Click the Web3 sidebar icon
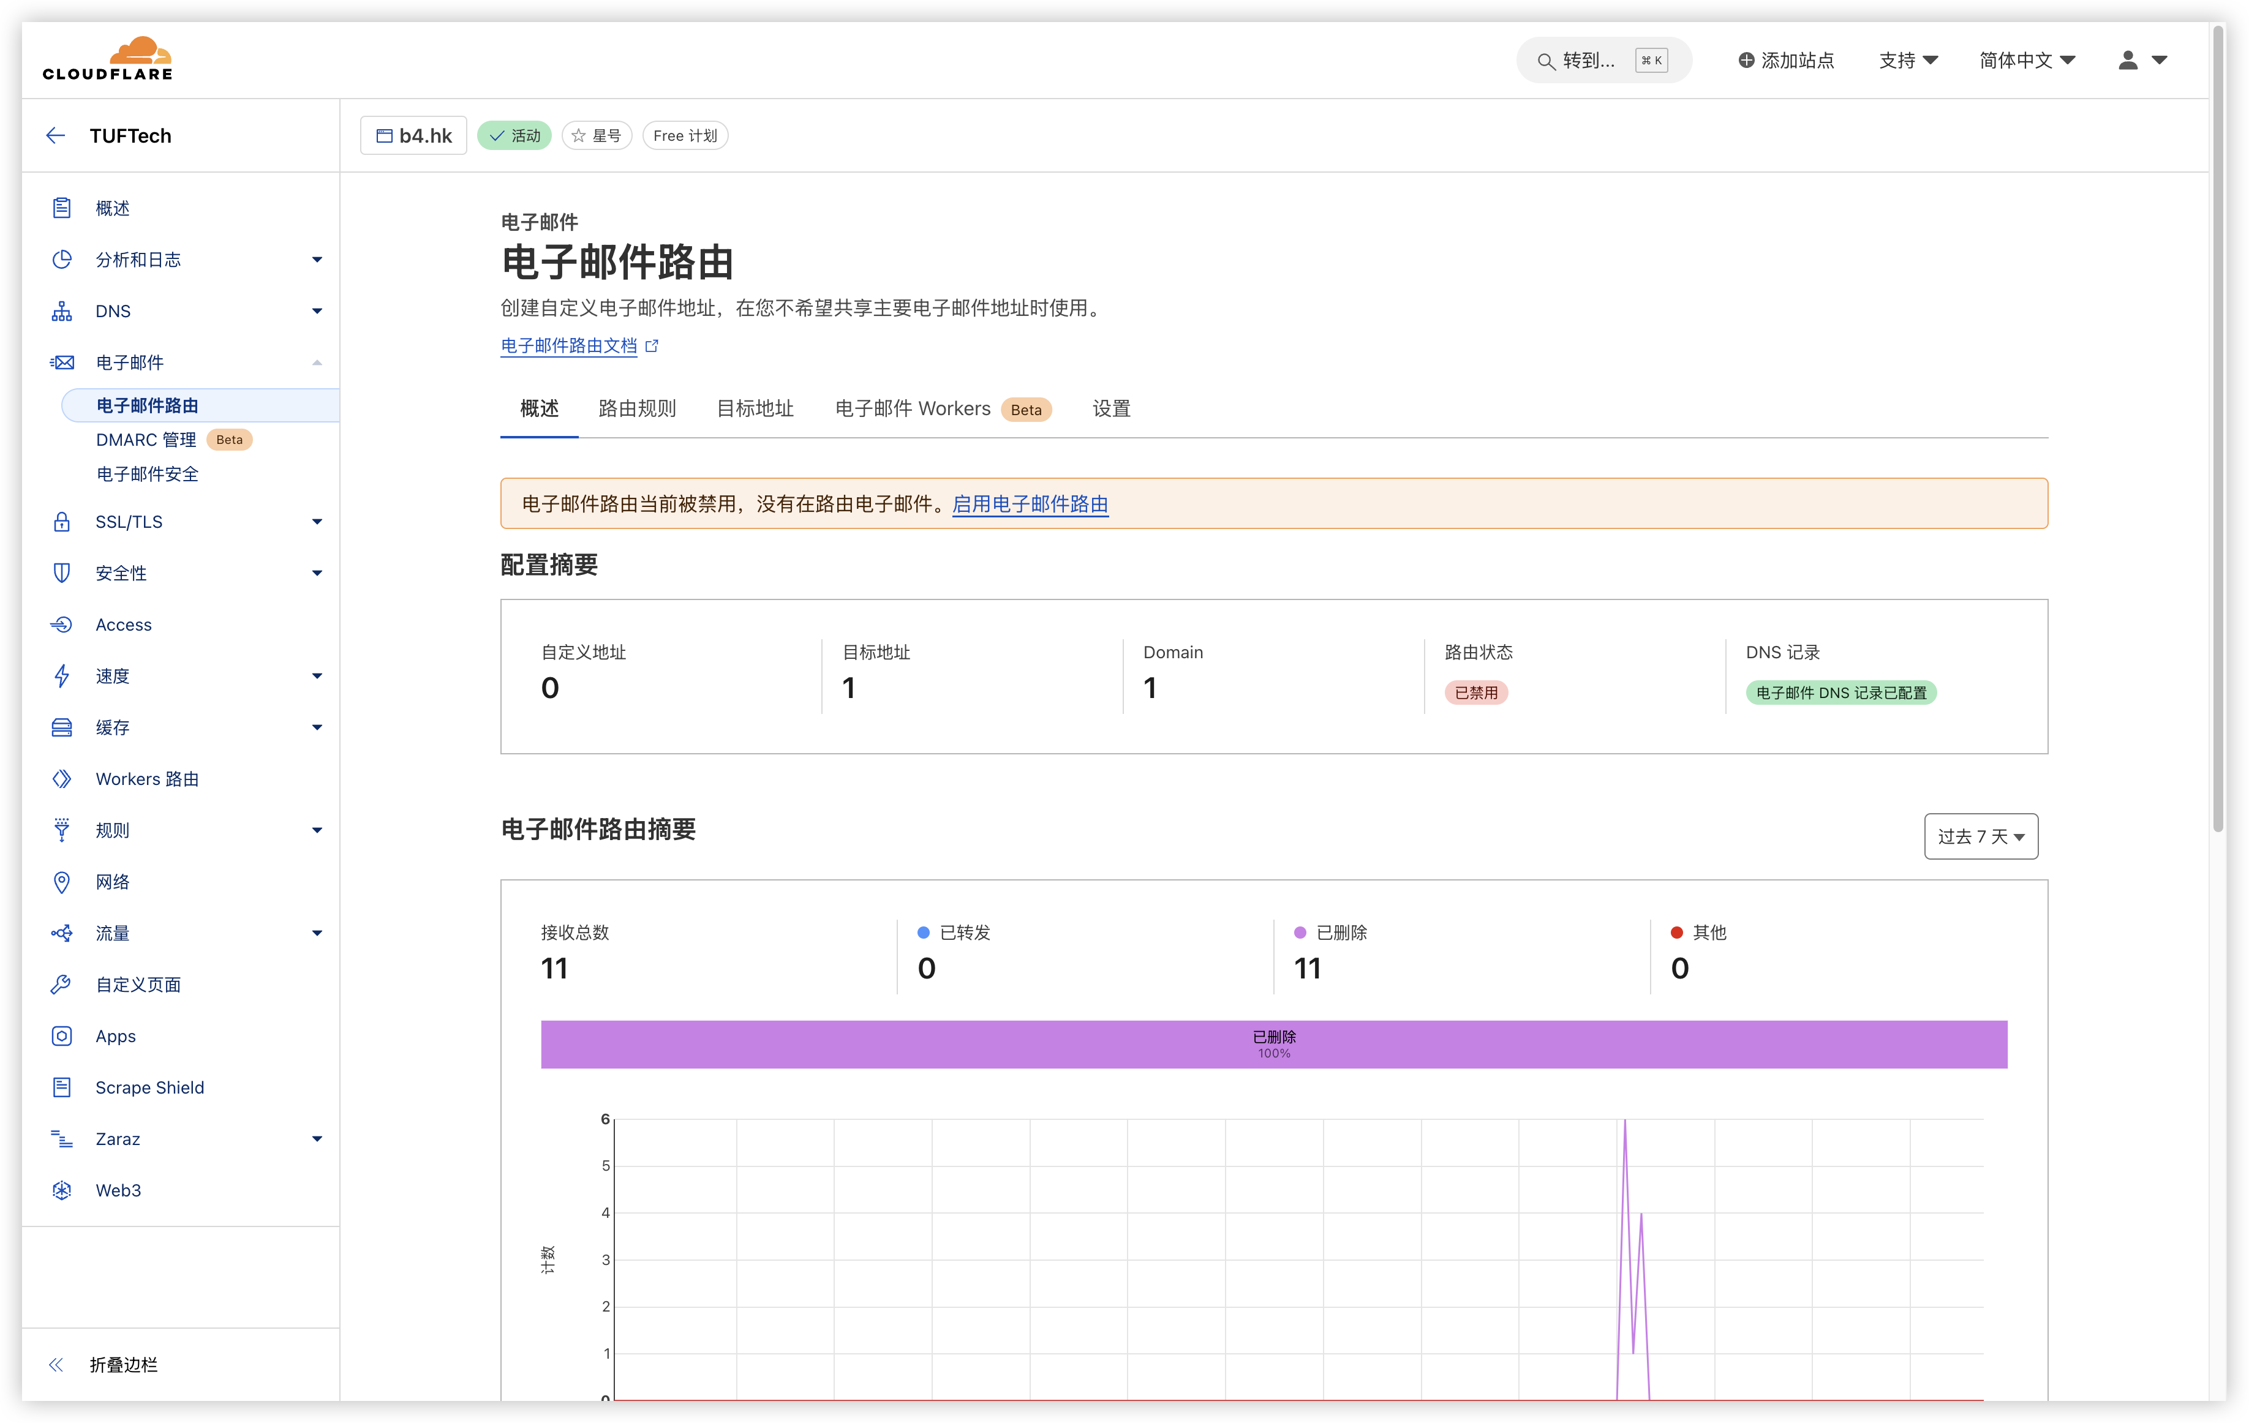Viewport: 2249px width, 1423px height. pyautogui.click(x=62, y=1190)
